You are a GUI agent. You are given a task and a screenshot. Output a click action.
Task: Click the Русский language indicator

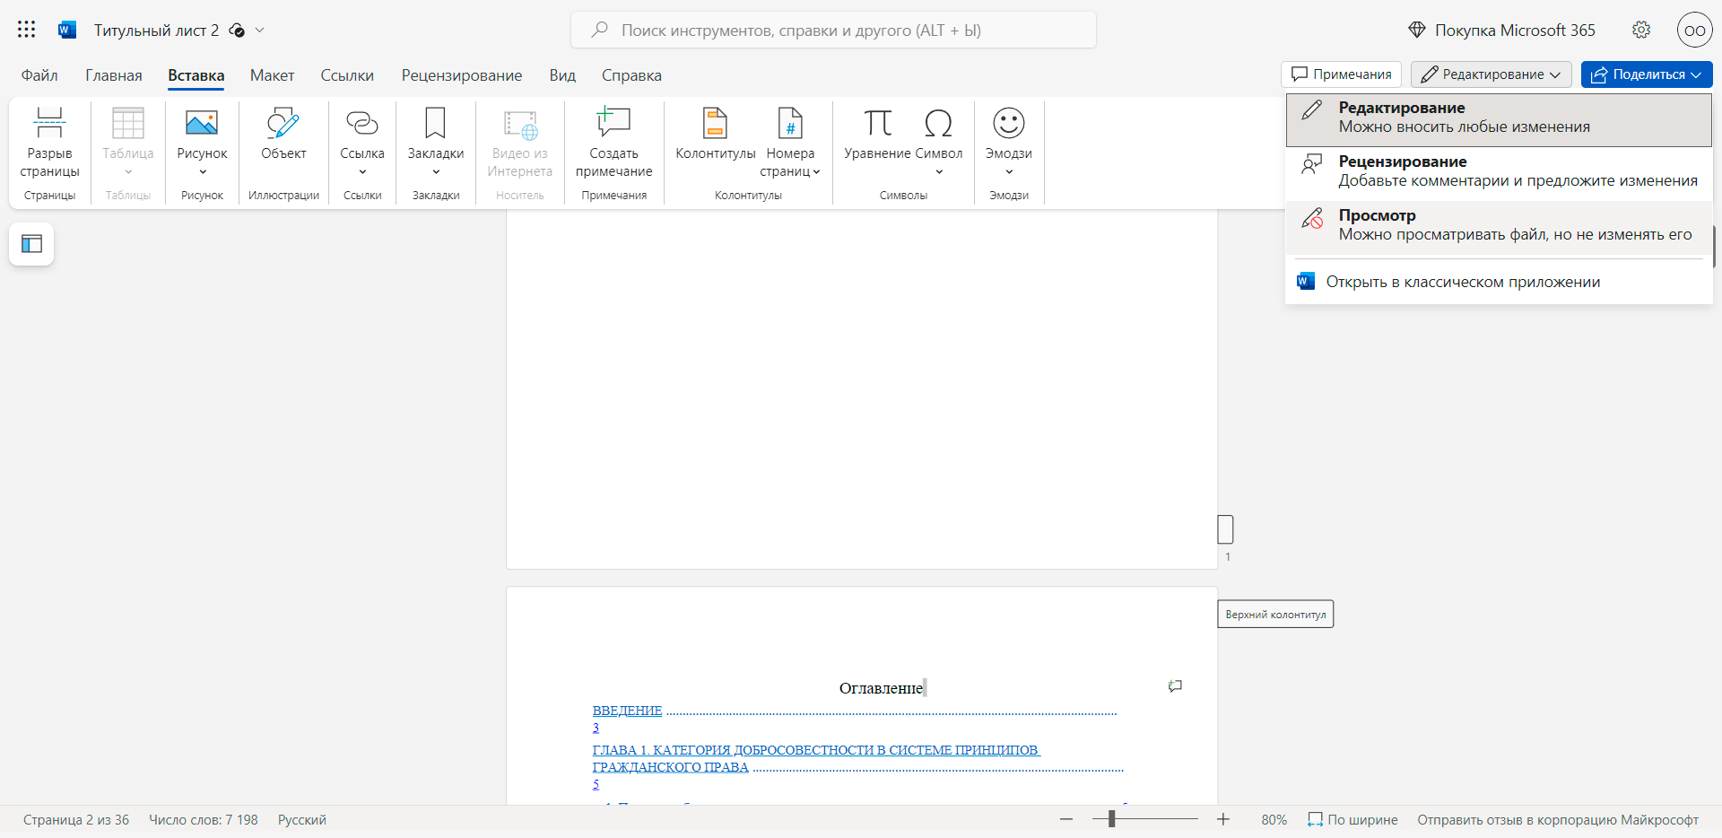coord(302,820)
